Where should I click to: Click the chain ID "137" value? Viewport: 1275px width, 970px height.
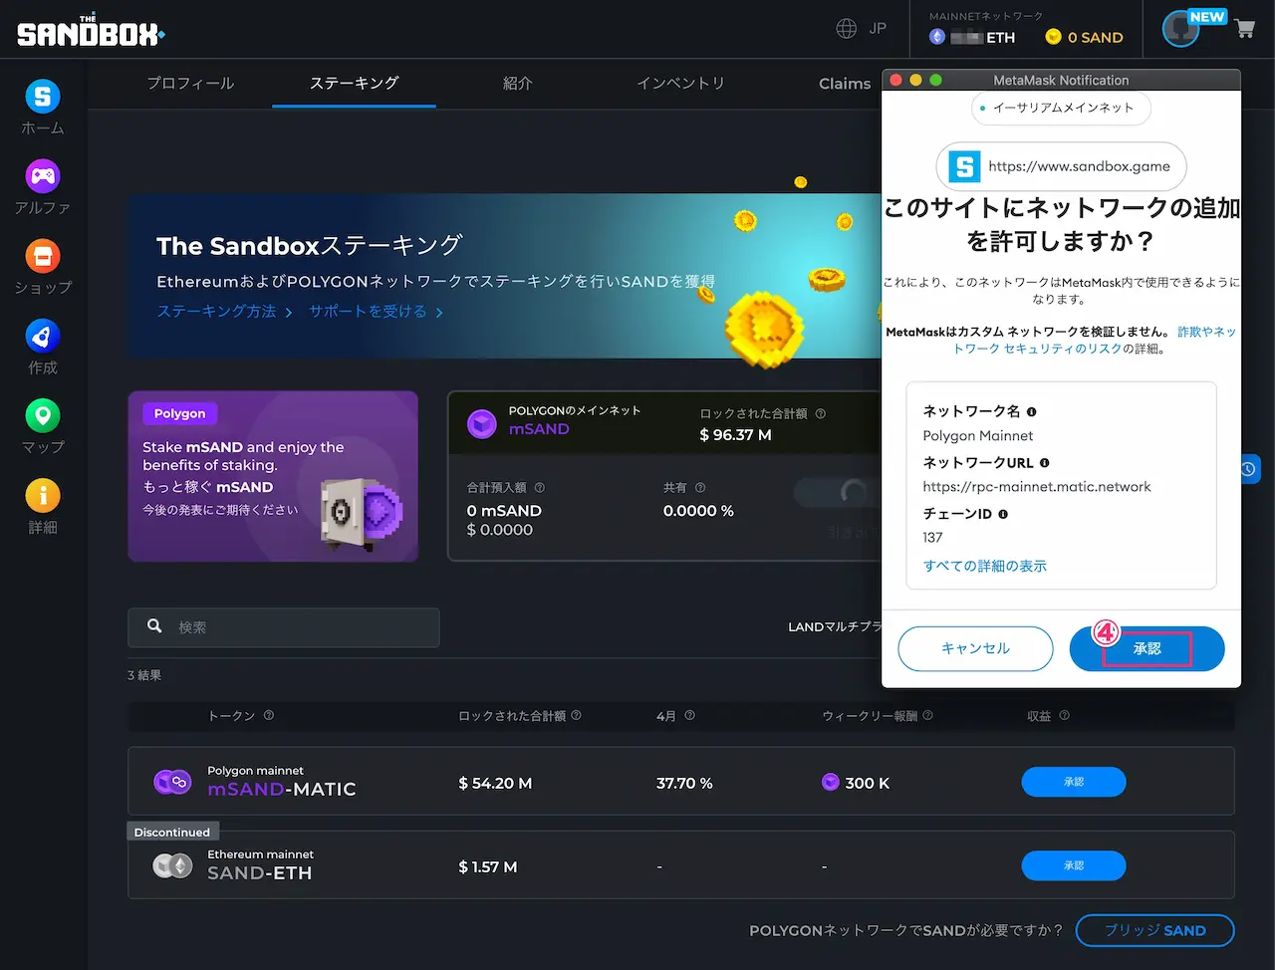click(x=932, y=538)
